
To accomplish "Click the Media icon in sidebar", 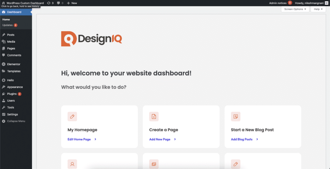I will pos(4,42).
